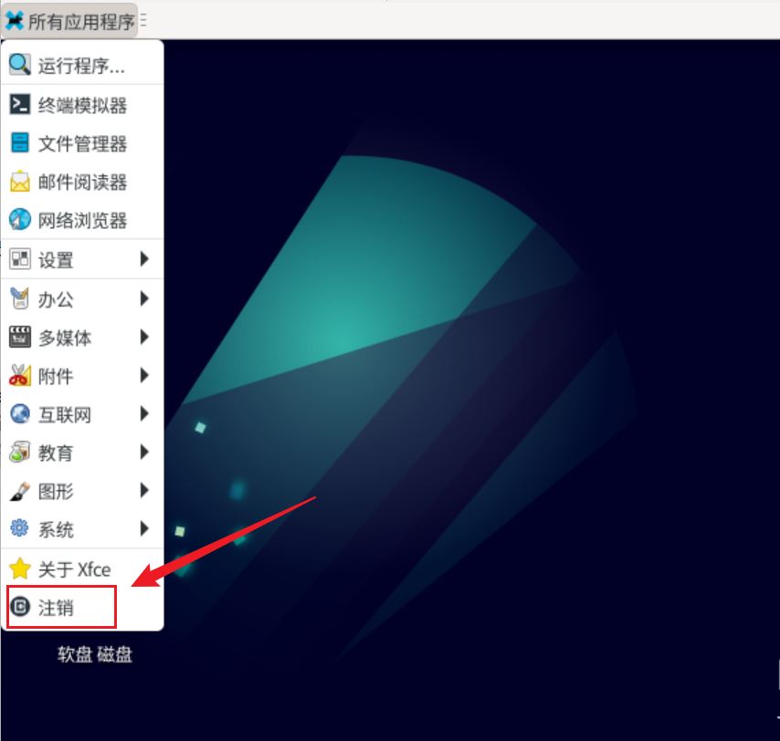780x741 pixels.
Task: Click the 注销 logout icon
Action: [x=20, y=607]
